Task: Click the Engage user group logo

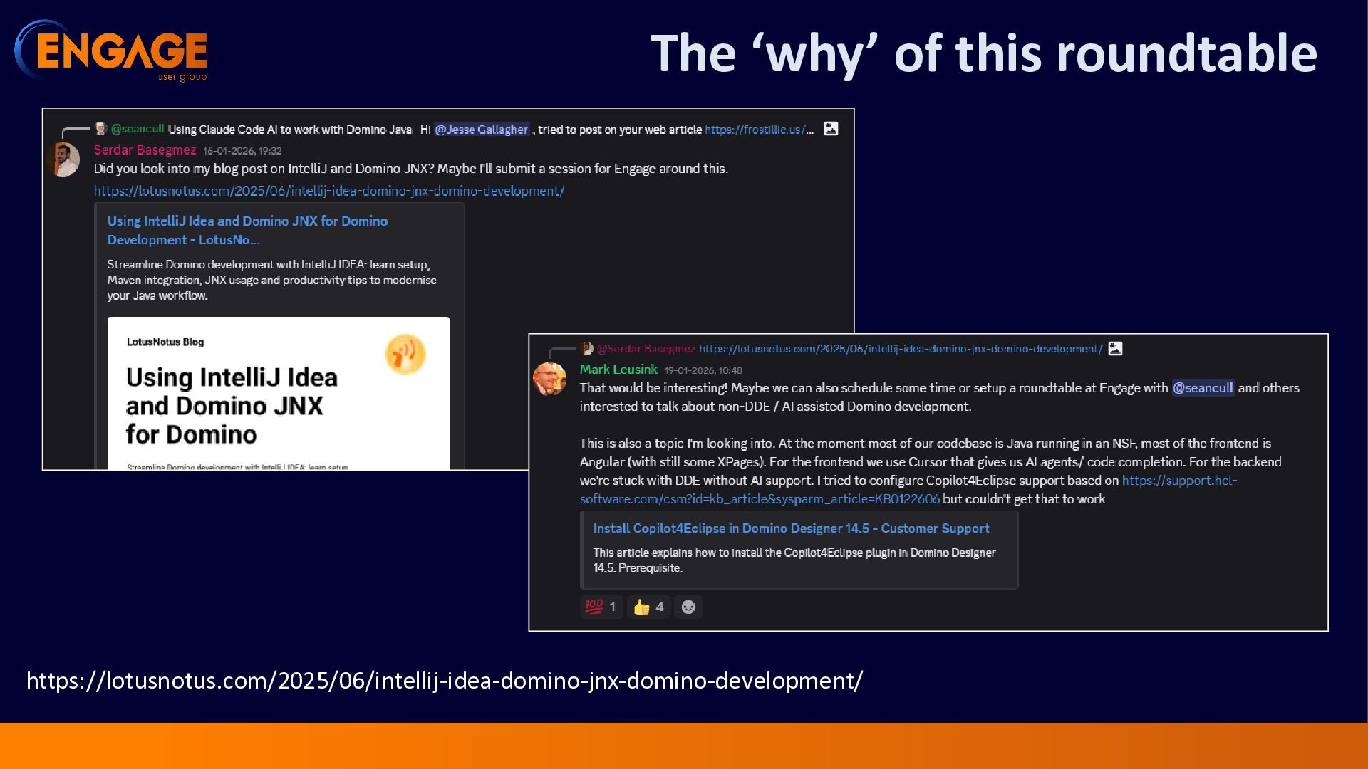Action: click(x=111, y=51)
